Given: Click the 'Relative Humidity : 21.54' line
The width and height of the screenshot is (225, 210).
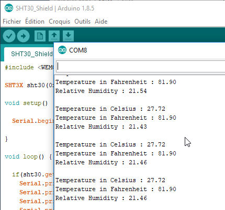Looking at the screenshot, I should click(101, 91).
